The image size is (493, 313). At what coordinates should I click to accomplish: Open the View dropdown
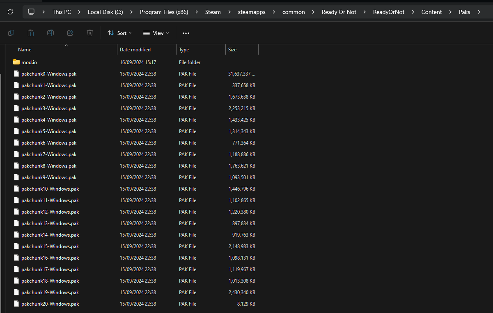[x=156, y=33]
